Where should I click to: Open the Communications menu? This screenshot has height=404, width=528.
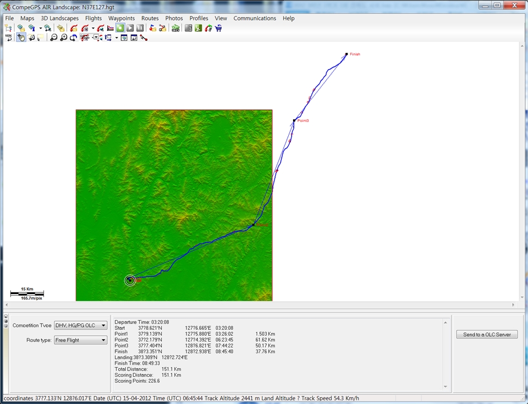point(254,18)
